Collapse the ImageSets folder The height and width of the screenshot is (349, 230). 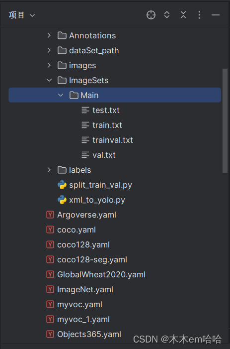[49, 80]
